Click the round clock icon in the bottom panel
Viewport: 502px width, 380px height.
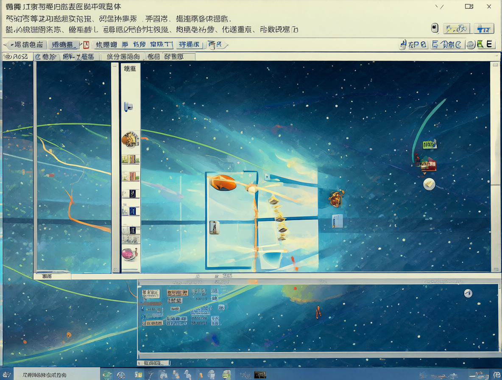(468, 293)
